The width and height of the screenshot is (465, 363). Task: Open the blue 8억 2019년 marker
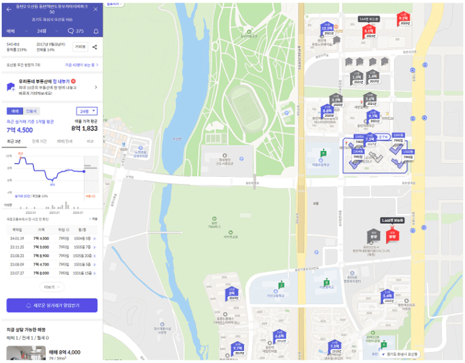coord(232,294)
